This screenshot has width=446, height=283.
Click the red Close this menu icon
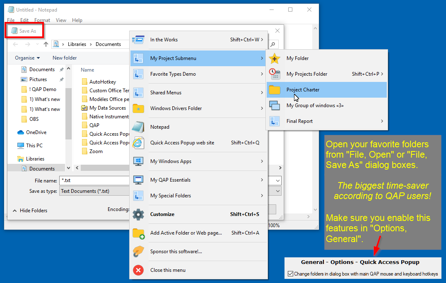click(x=138, y=270)
